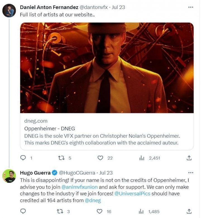Open the Oppenheimer - DNEG link title

[50, 129]
